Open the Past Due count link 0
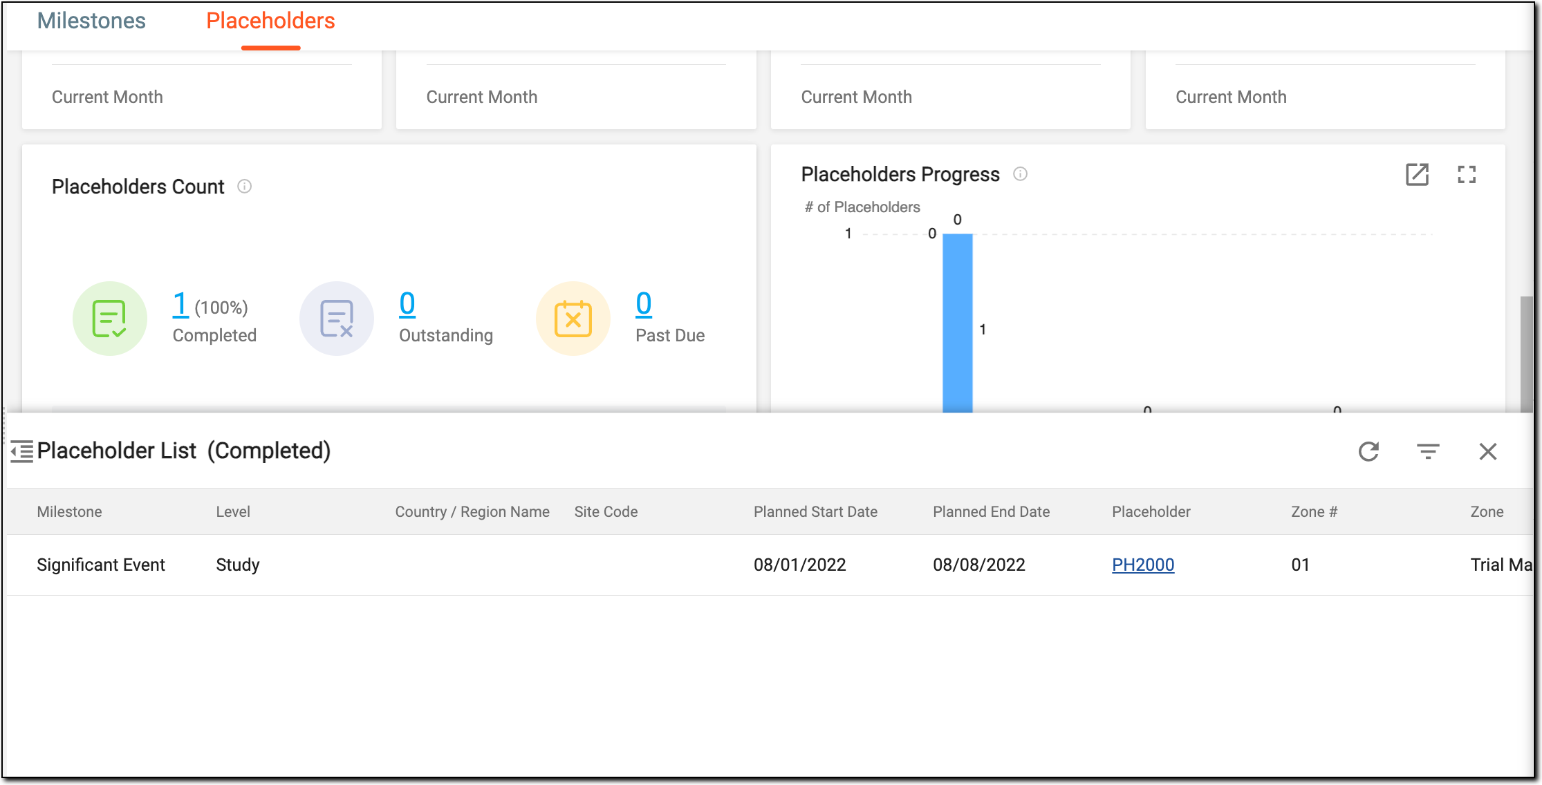 (644, 304)
